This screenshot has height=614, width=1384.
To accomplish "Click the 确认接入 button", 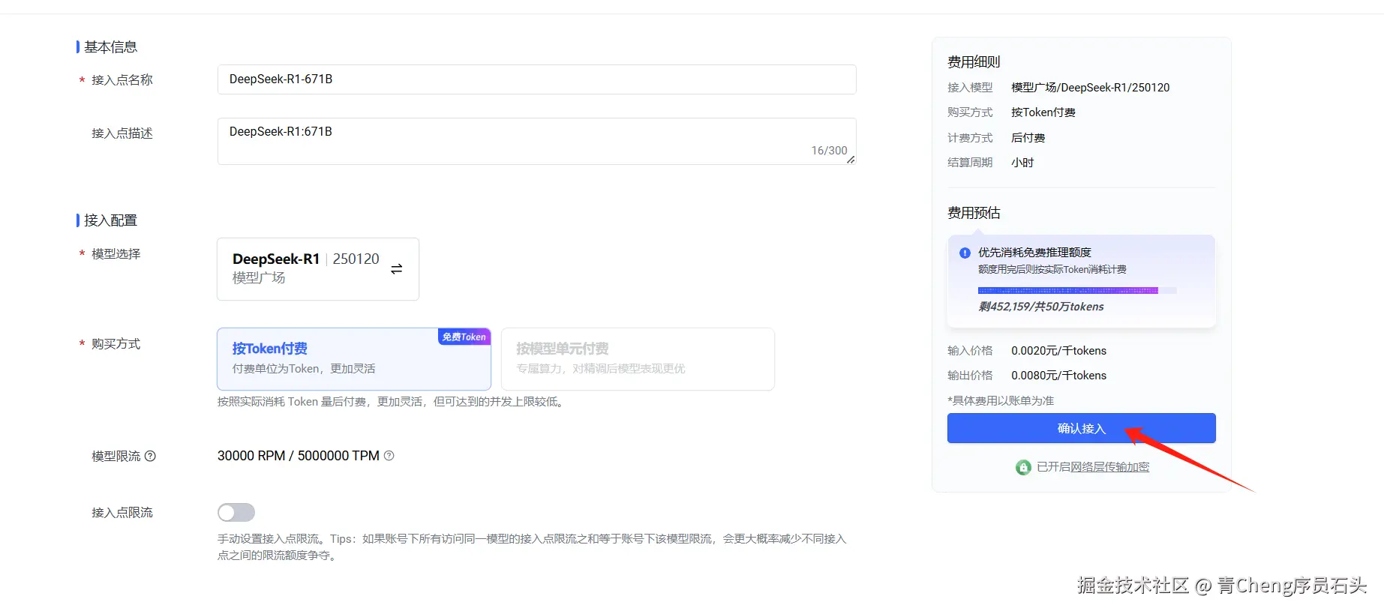I will 1081,428.
